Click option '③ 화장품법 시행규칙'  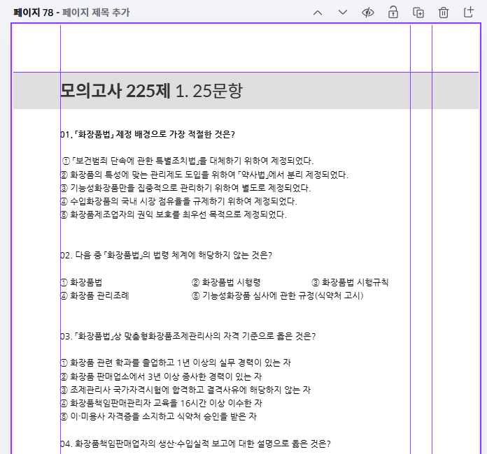(x=350, y=282)
